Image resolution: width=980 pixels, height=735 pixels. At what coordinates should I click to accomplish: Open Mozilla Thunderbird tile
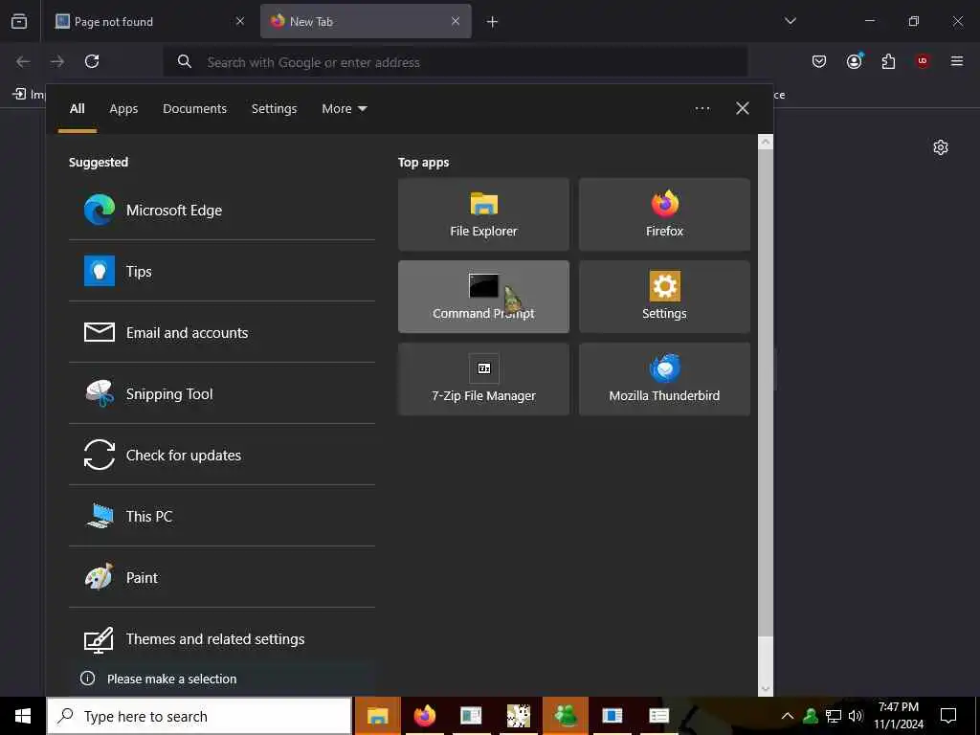[664, 379]
